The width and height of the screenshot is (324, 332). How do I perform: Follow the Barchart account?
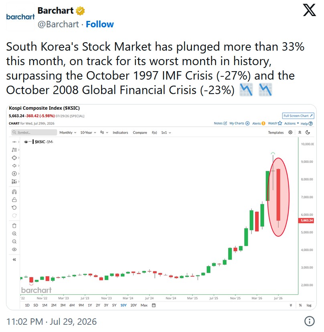(100, 24)
